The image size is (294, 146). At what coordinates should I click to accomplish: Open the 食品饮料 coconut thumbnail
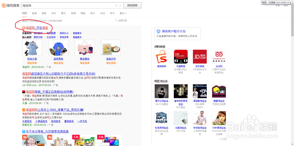111,48
